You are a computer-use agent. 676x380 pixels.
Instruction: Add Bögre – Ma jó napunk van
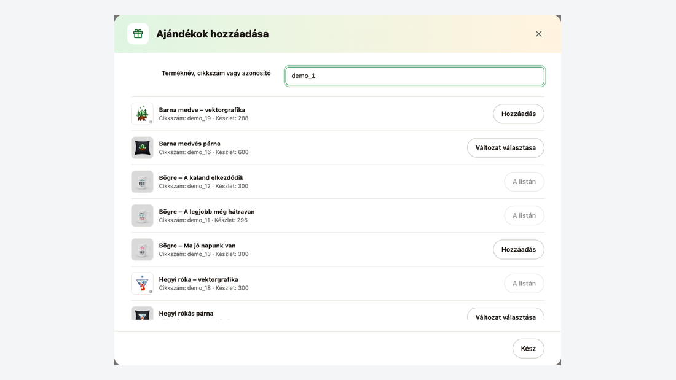(x=518, y=249)
